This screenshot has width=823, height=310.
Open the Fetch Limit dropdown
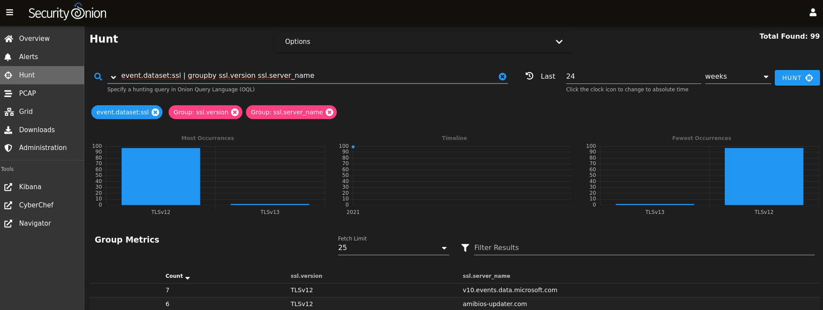tap(393, 247)
